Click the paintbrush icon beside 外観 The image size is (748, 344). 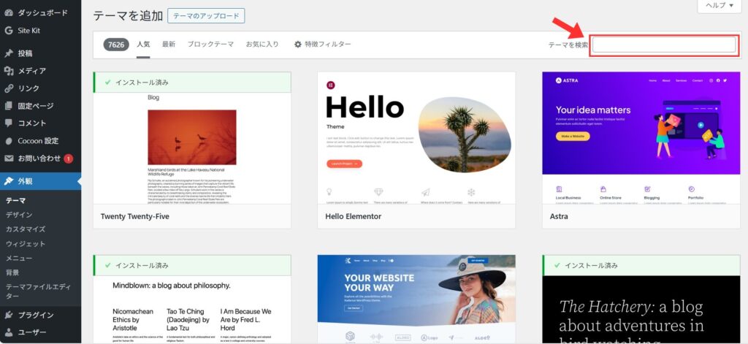tap(9, 181)
